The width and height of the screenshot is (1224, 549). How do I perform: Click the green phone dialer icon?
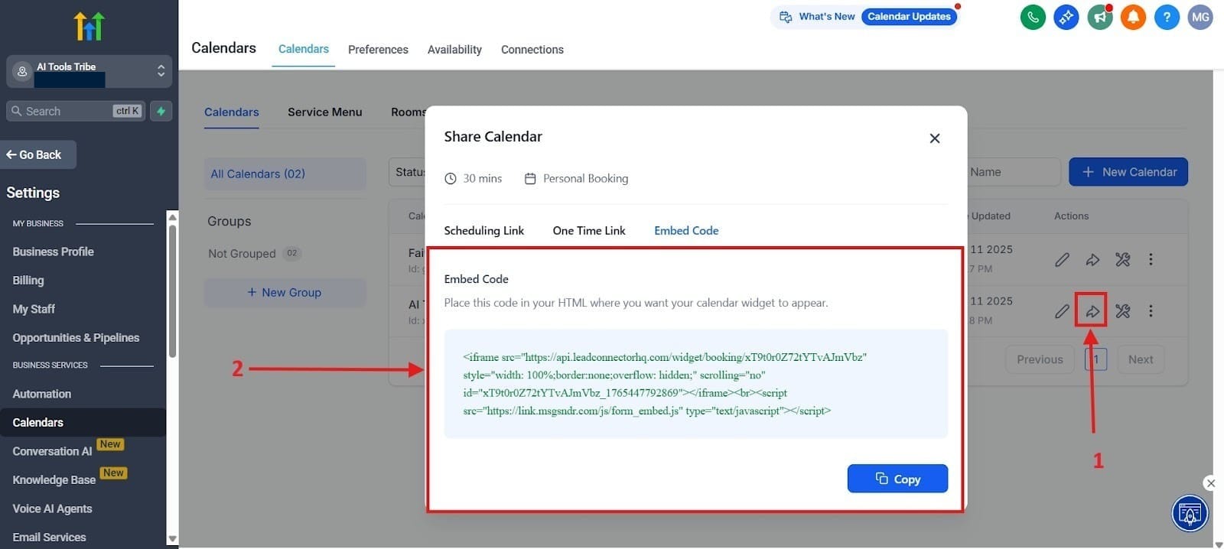[x=1033, y=17]
